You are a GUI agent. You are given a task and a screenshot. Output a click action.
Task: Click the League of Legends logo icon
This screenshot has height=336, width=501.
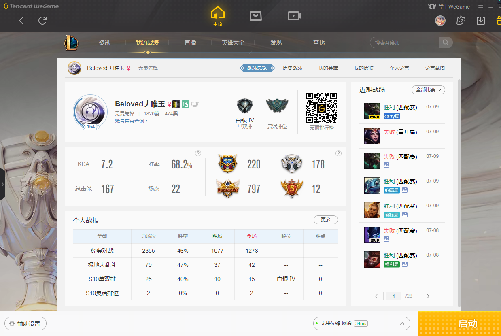coord(71,43)
